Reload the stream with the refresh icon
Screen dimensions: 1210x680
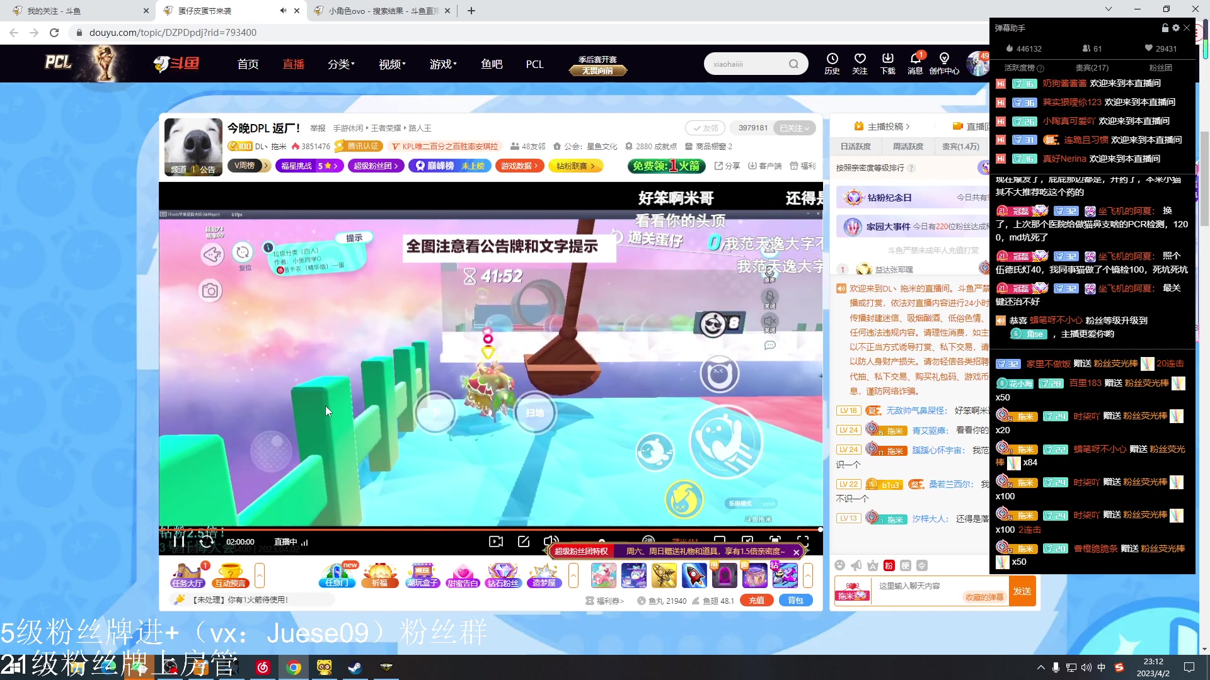click(207, 541)
